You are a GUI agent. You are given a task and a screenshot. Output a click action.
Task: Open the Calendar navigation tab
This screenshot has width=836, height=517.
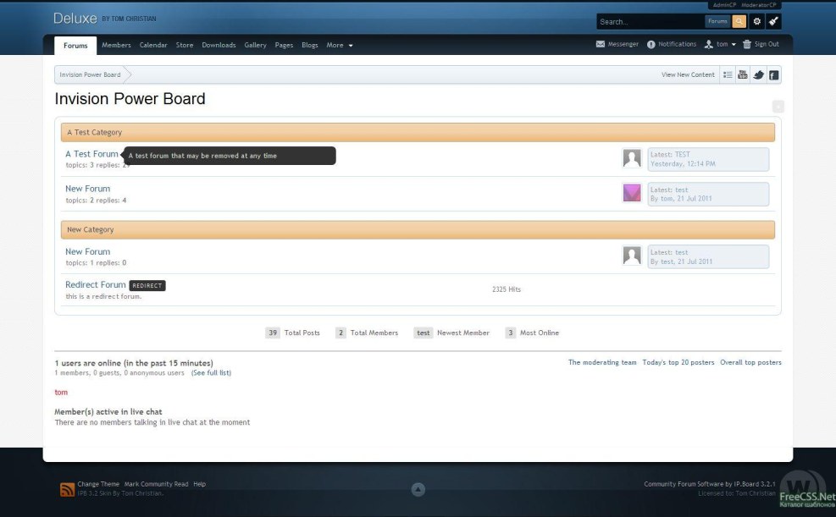point(153,45)
